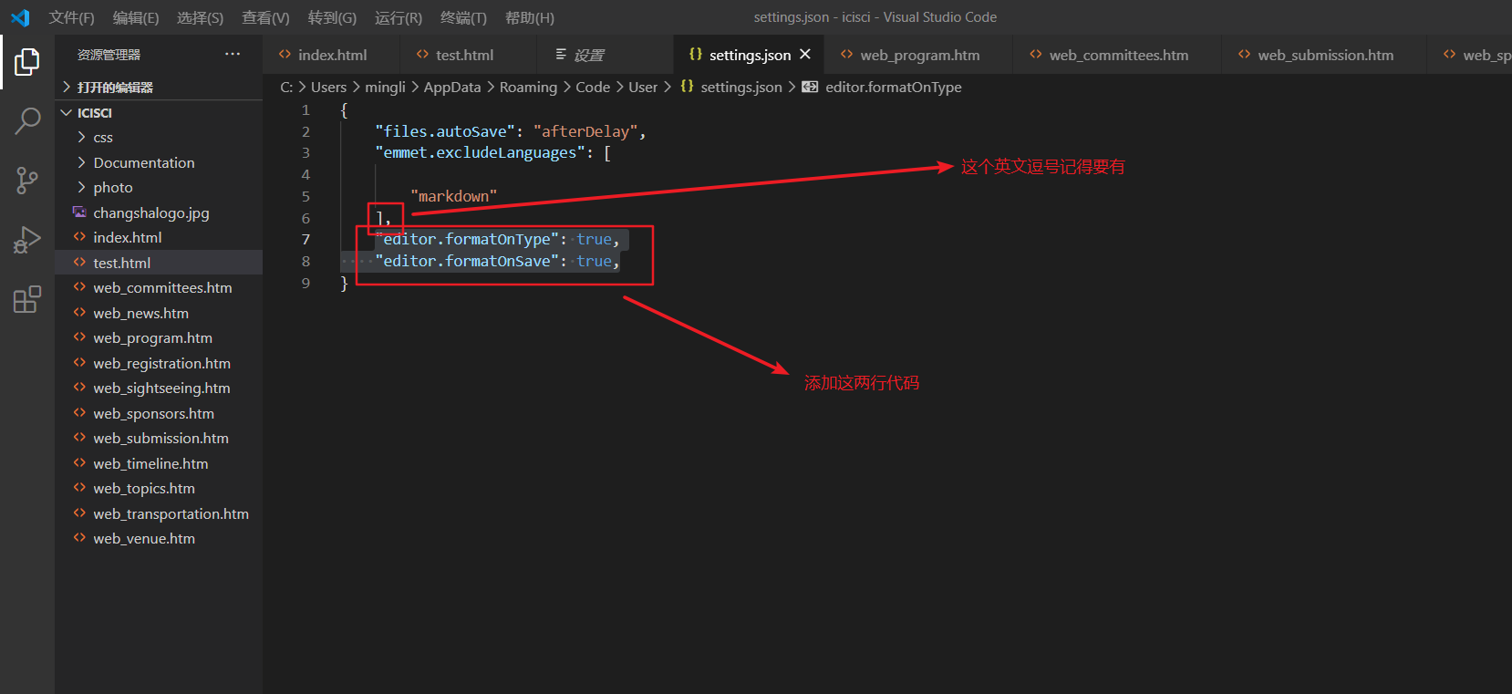Viewport: 1512px width, 694px height.
Task: Click the AppData breadcrumb segment
Action: pos(452,87)
